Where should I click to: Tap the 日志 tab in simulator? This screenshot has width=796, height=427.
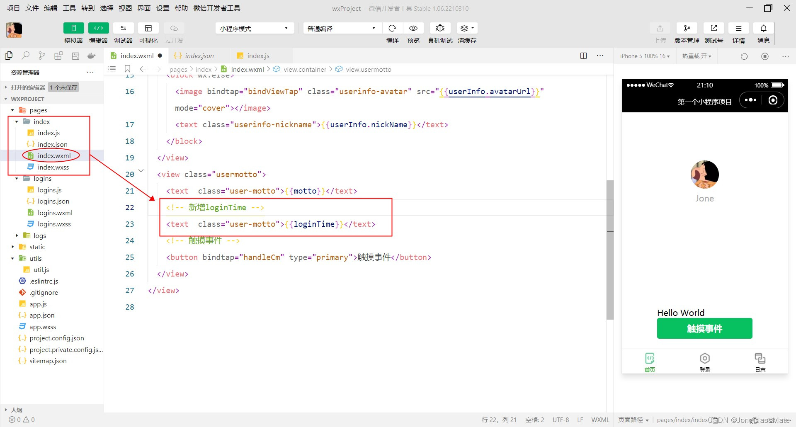(x=760, y=362)
